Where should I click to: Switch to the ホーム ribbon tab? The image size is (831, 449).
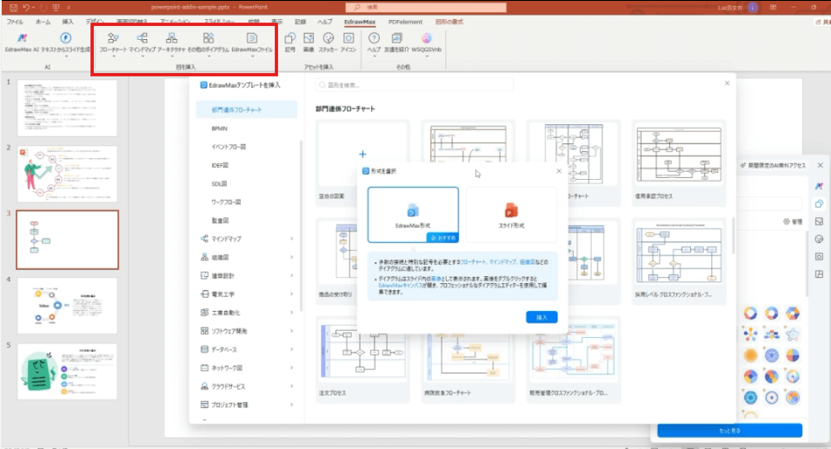[x=43, y=22]
